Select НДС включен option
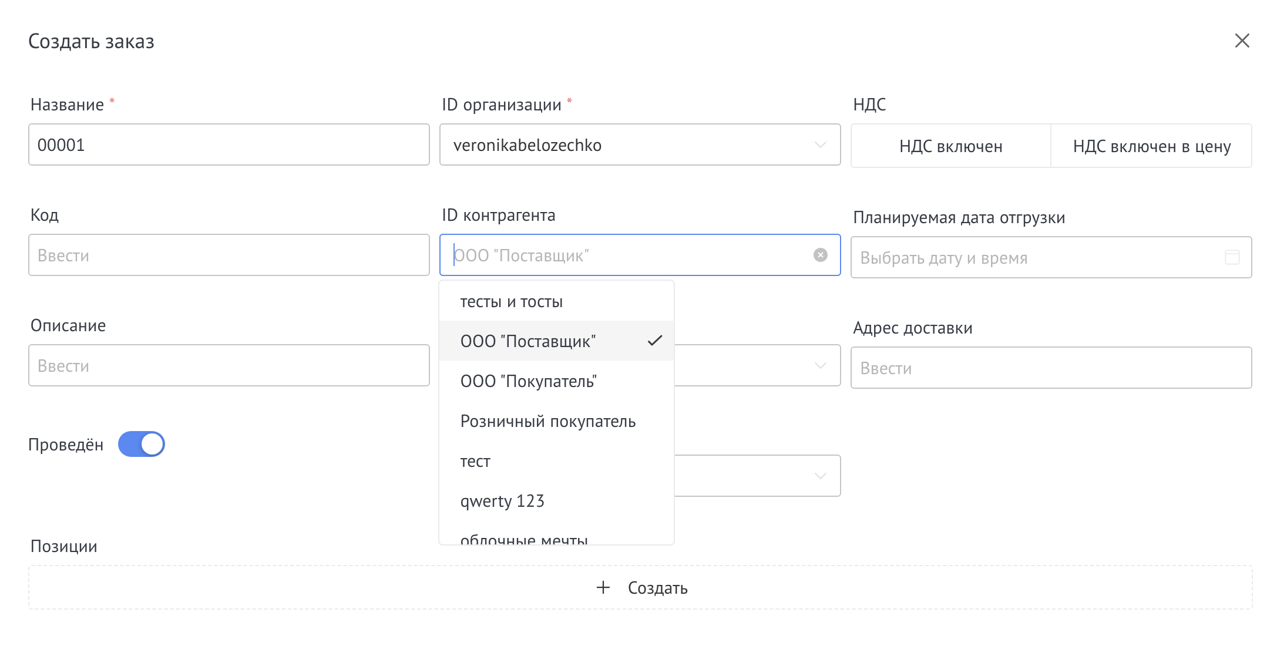 pos(950,146)
